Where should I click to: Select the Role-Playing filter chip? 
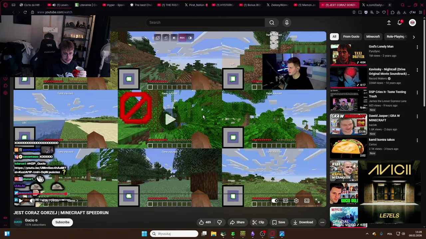pyautogui.click(x=396, y=37)
